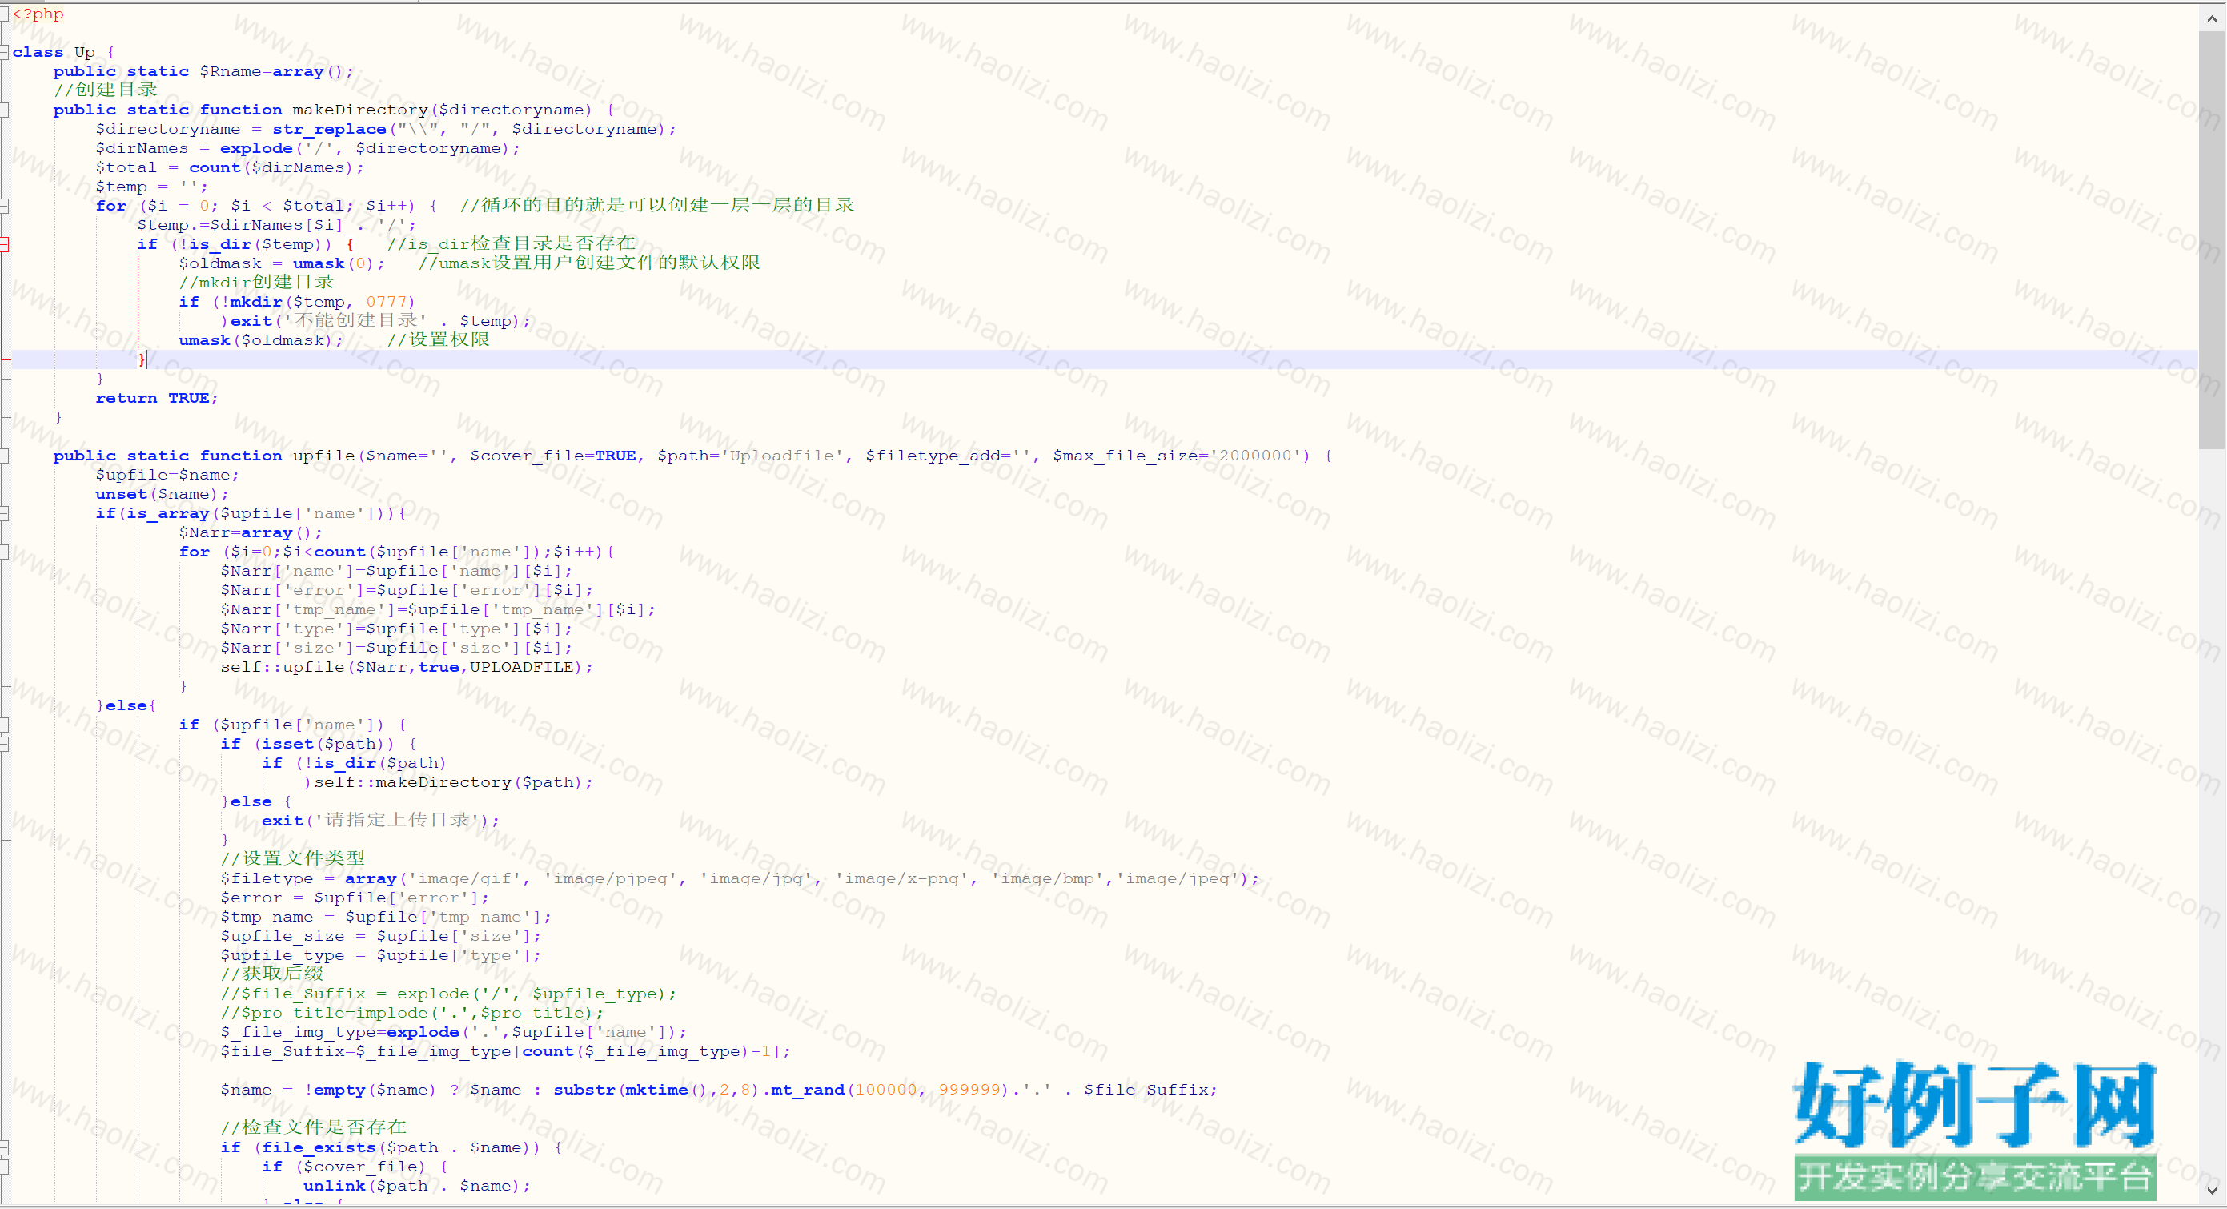The height and width of the screenshot is (1209, 2227).
Task: Click the vertical scrollbar up arrow
Action: point(2212,18)
